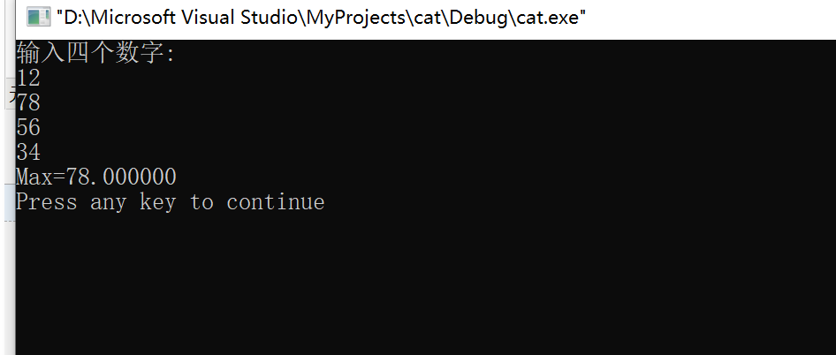This screenshot has width=836, height=355.
Task: Click MyProjects in the title path
Action: click(357, 18)
